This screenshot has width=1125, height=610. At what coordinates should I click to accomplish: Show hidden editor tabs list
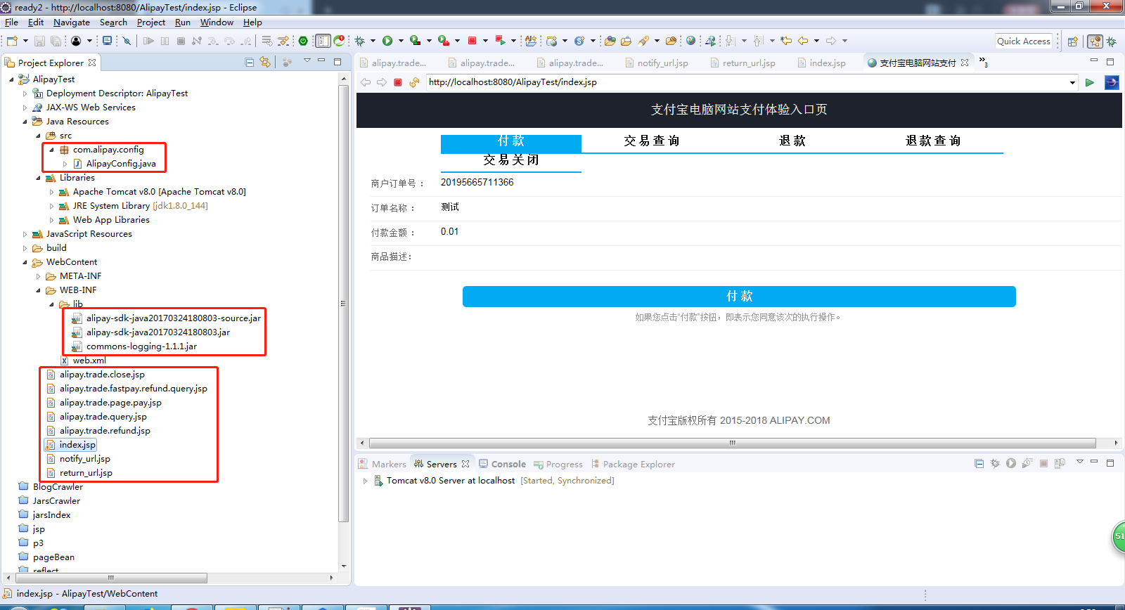983,62
